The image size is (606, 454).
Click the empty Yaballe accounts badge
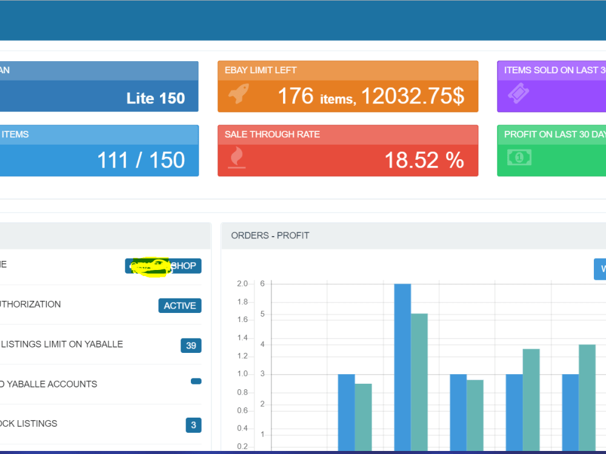[x=196, y=381]
